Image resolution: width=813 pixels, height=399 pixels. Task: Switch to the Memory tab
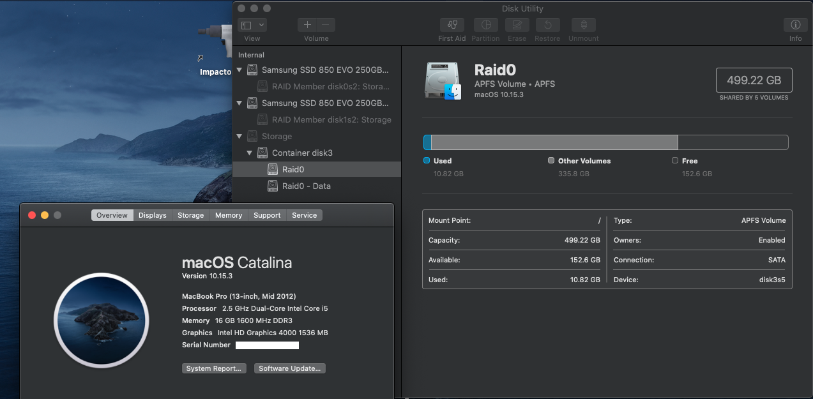click(229, 215)
